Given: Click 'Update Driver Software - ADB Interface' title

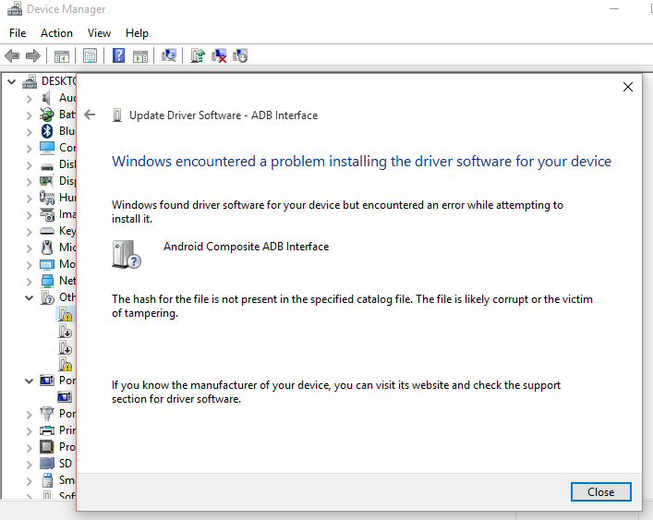Looking at the screenshot, I should 224,115.
